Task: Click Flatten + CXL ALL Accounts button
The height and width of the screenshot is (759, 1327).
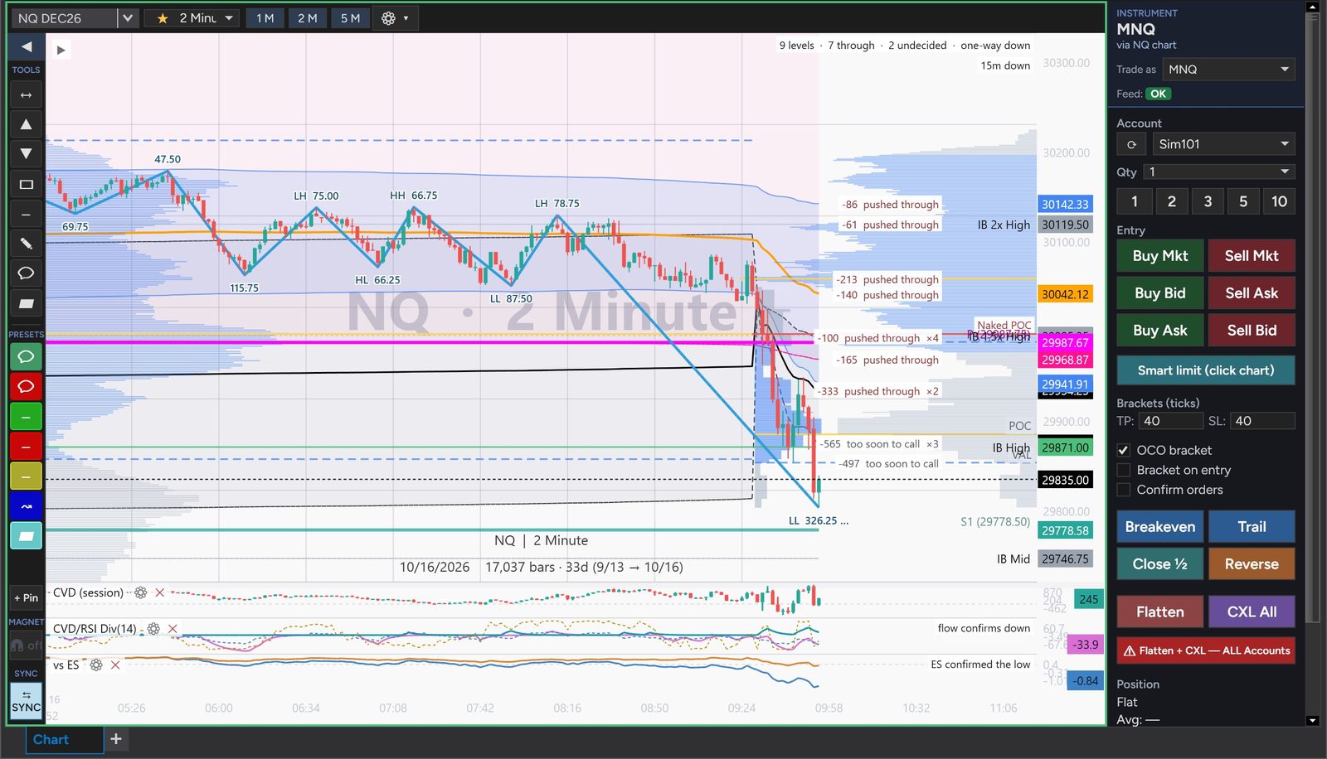Action: point(1206,650)
